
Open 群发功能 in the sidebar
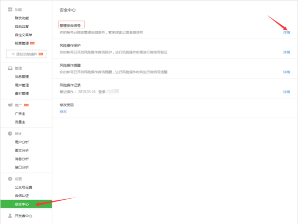pos(22,18)
